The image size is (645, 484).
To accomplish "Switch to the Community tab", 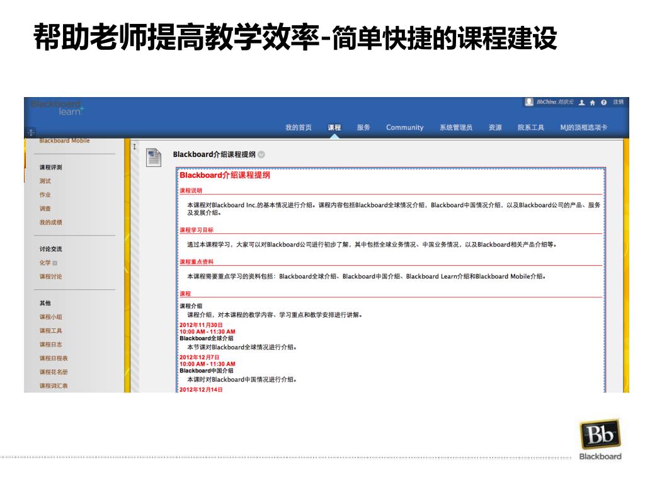I will [x=405, y=127].
